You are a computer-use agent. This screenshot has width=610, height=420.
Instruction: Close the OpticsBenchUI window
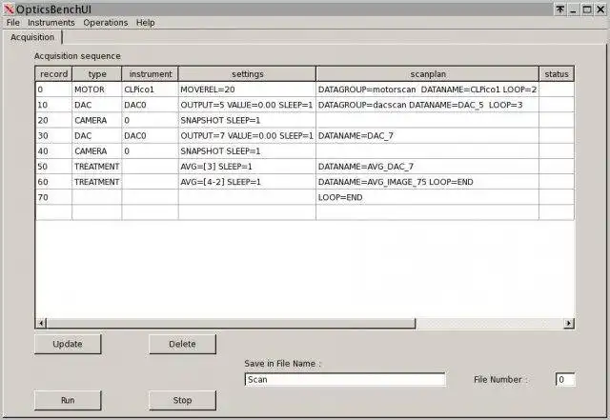click(x=600, y=10)
